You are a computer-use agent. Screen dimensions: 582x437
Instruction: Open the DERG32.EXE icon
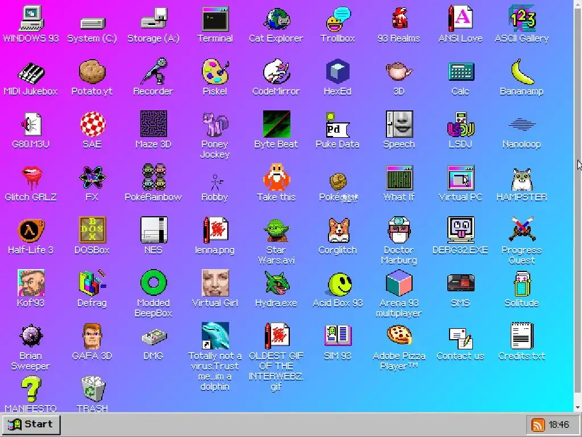tap(460, 230)
